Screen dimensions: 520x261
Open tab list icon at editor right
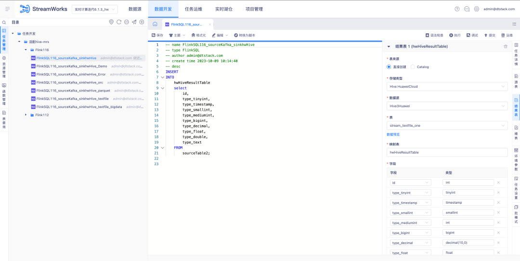point(514,24)
